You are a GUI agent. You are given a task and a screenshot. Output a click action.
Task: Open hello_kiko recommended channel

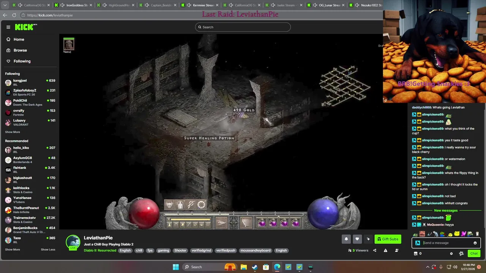30,149
